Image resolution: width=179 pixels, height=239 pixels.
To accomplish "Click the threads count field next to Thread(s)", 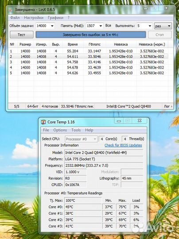I will click(125, 139).
